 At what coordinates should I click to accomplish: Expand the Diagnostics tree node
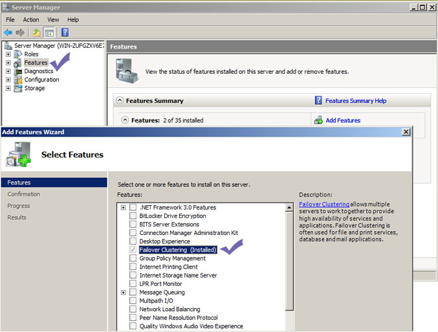tap(8, 71)
